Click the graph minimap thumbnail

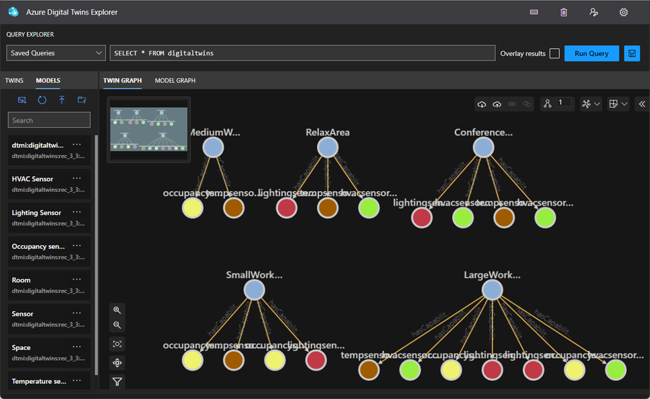[149, 129]
